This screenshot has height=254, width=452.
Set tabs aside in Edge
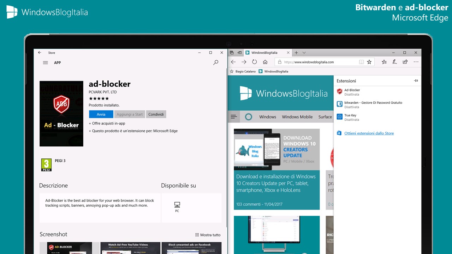tap(239, 53)
